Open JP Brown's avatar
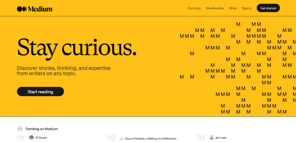Screen dimensions: 296x142 32,138
